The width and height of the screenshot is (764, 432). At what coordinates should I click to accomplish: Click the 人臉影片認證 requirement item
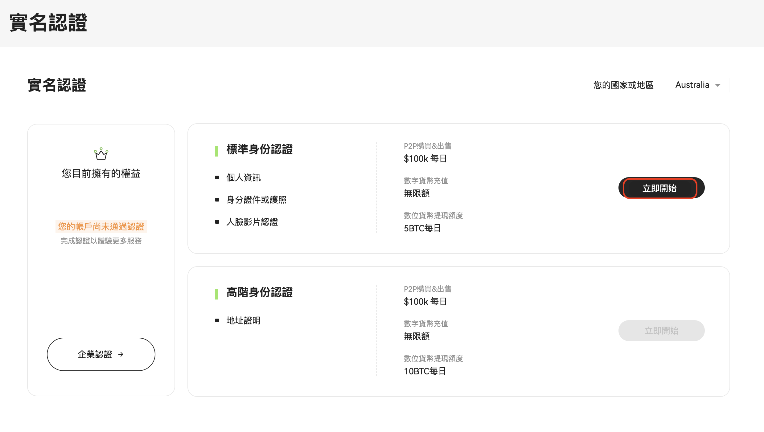pos(252,222)
